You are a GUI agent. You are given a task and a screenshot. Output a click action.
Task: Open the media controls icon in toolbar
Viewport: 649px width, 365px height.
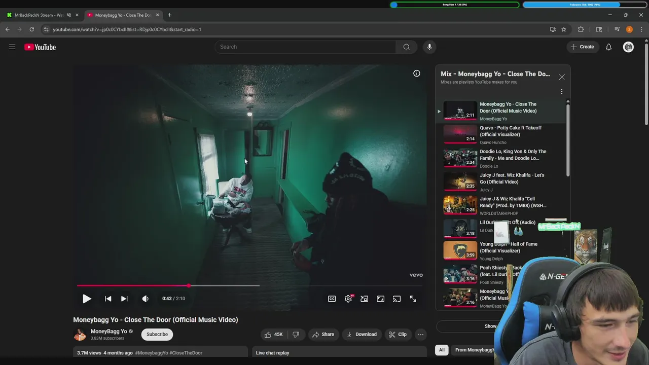(x=617, y=29)
